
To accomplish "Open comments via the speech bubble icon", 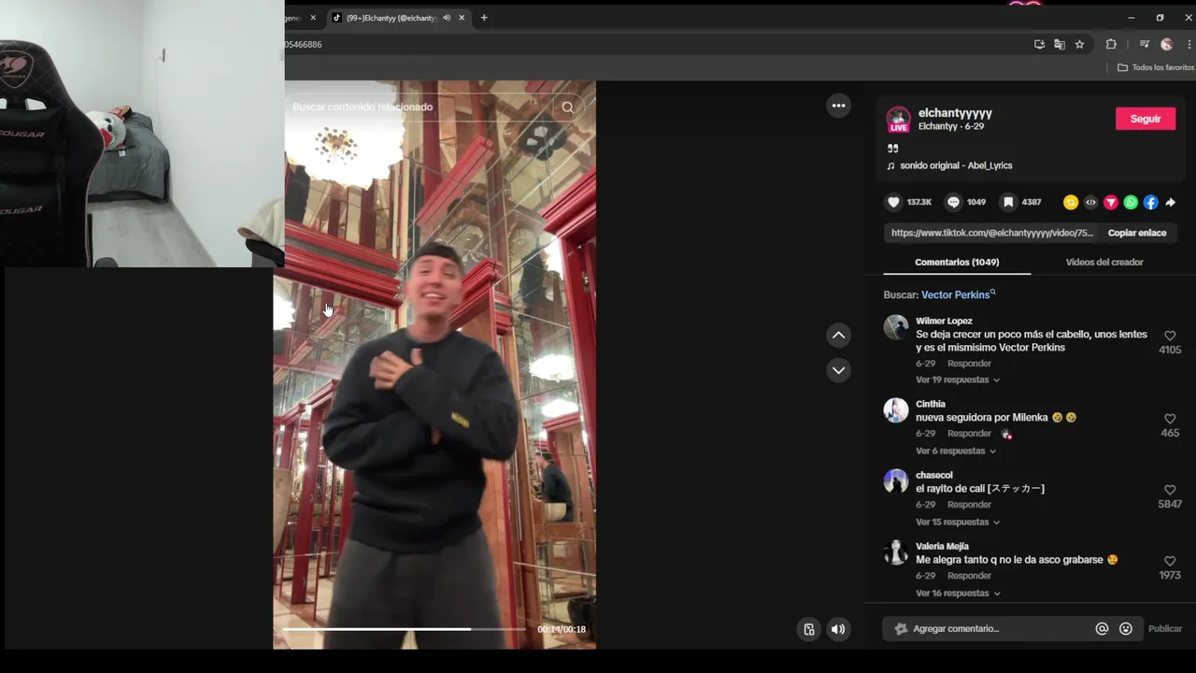I will click(953, 202).
